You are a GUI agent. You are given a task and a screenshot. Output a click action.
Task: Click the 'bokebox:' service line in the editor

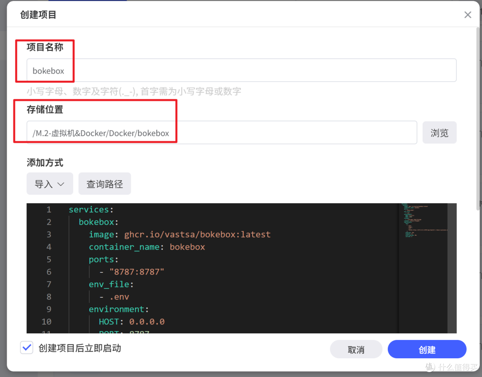[x=98, y=222]
